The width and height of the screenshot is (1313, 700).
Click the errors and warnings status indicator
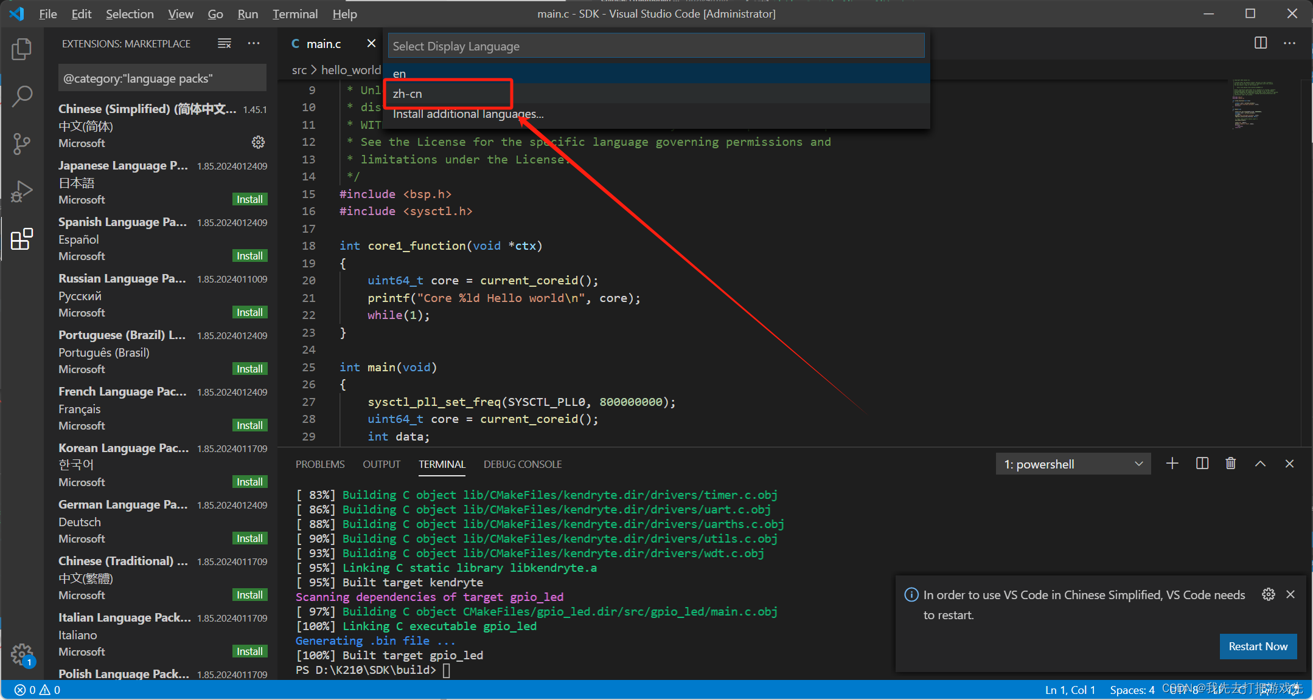38,690
